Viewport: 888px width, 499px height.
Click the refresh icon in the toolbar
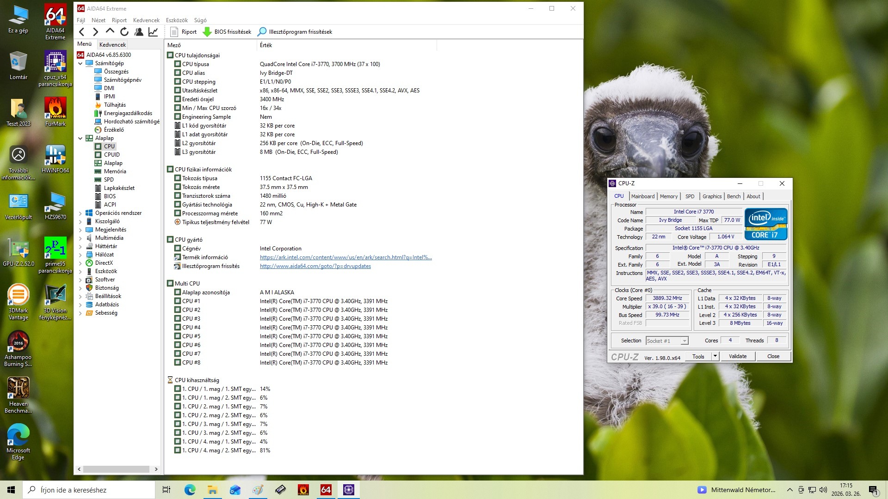124,32
